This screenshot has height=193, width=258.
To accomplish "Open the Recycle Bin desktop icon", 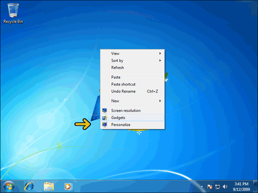I will [13, 14].
